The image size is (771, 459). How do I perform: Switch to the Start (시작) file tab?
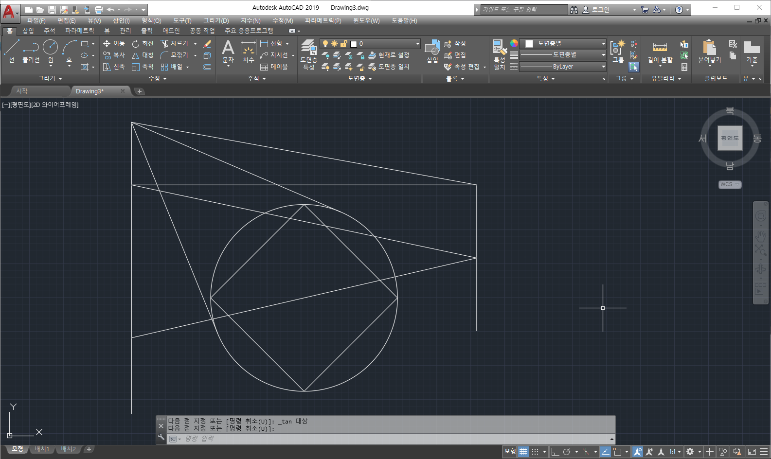(22, 91)
